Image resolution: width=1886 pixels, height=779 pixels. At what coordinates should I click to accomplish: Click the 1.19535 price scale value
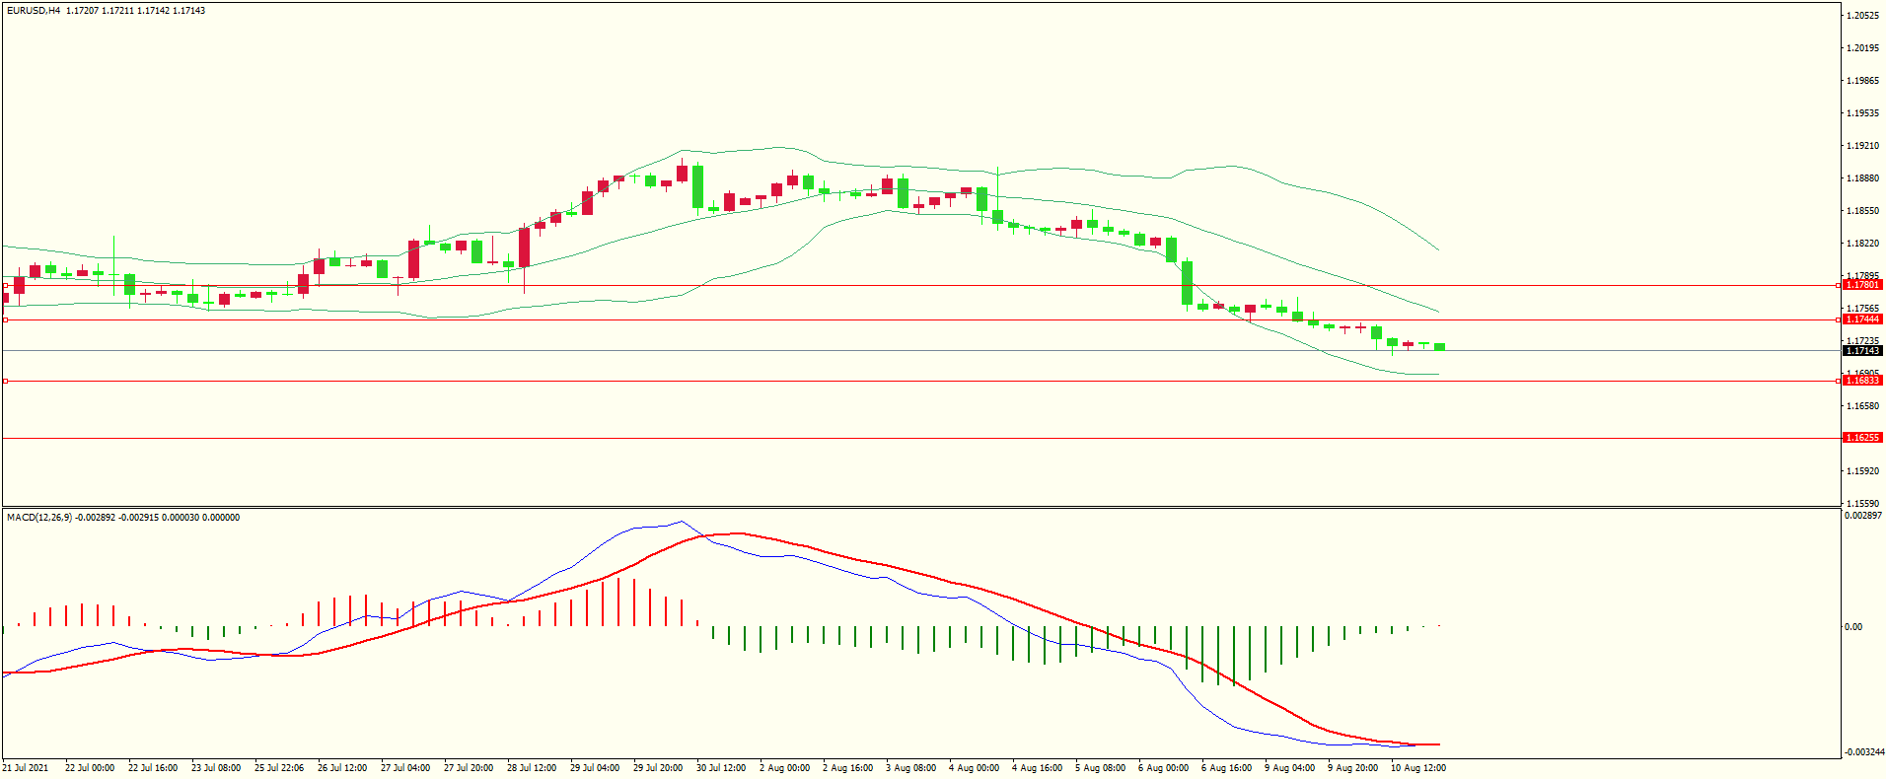[x=1862, y=113]
